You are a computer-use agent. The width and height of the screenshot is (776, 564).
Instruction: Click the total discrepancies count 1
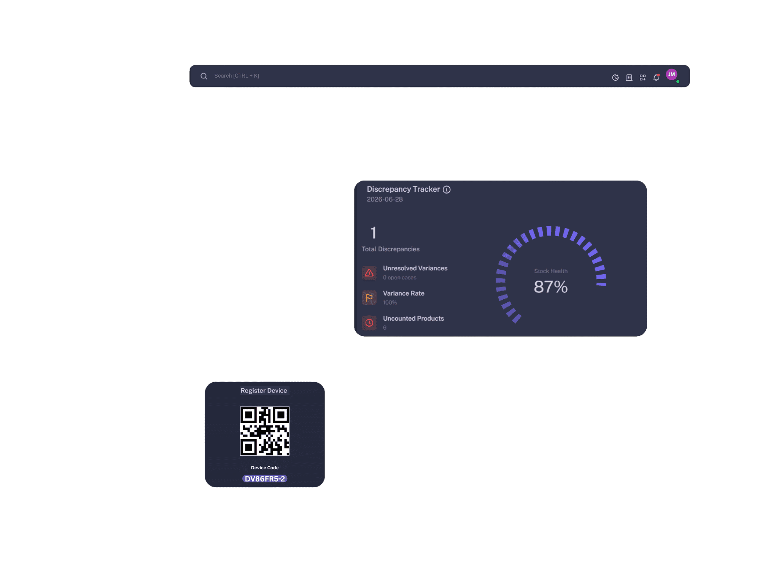point(373,233)
